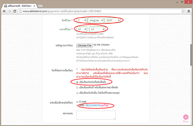Toggle the E-mail notification checkbox
Screen dimensions: 193x126
coord(78,102)
